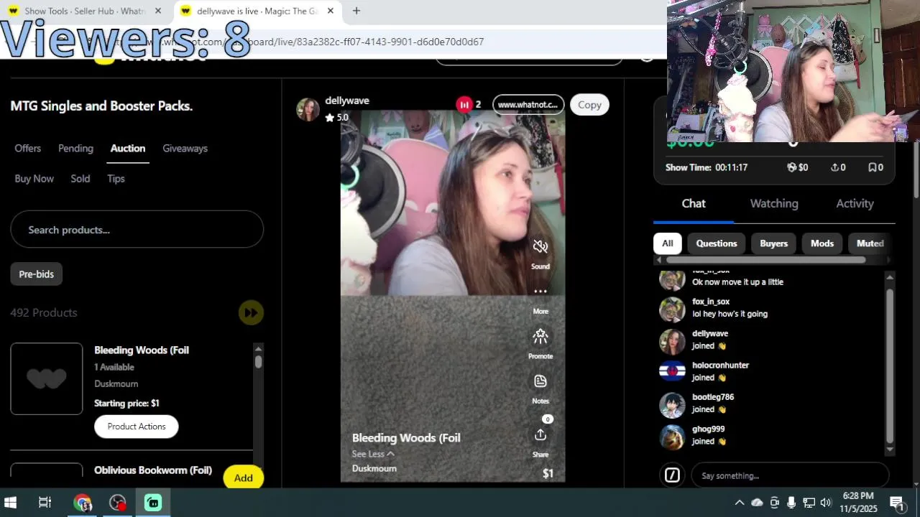Switch to the Pending tab
This screenshot has width=920, height=517.
coord(75,148)
